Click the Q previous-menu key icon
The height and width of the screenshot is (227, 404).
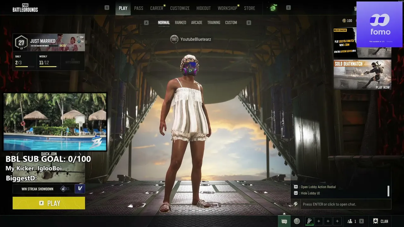coord(107,8)
